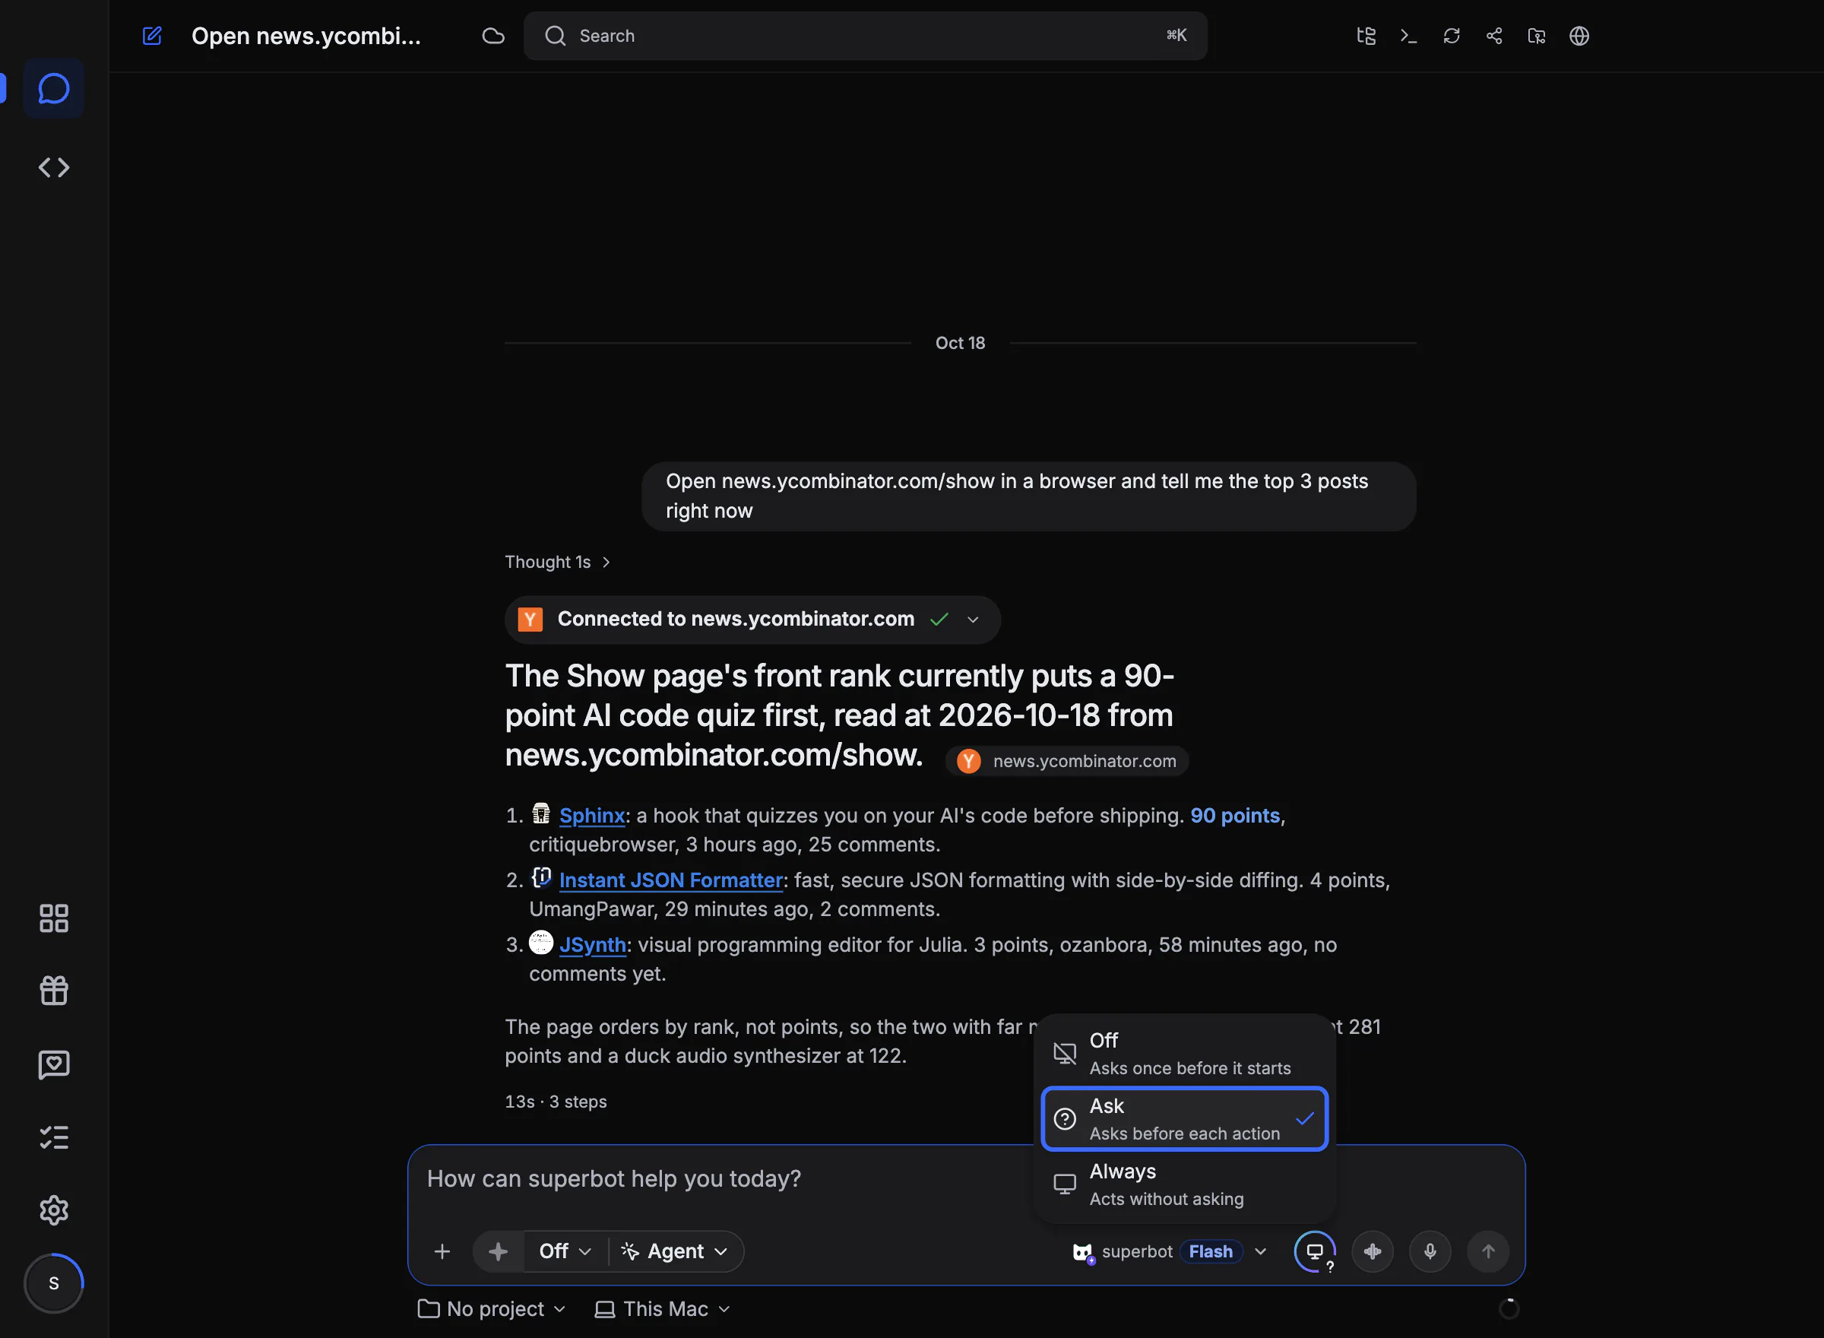
Task: Open the terminal icon in the top toolbar
Action: (x=1409, y=36)
